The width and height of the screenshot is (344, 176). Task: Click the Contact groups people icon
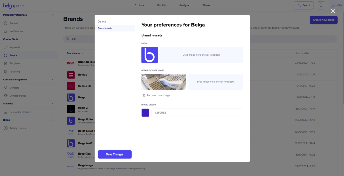click(x=6, y=96)
